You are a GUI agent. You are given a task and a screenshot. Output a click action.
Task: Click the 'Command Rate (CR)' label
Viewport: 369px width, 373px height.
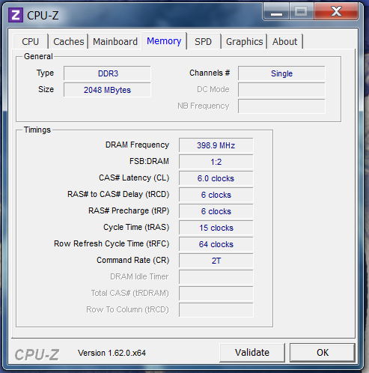coord(133,260)
